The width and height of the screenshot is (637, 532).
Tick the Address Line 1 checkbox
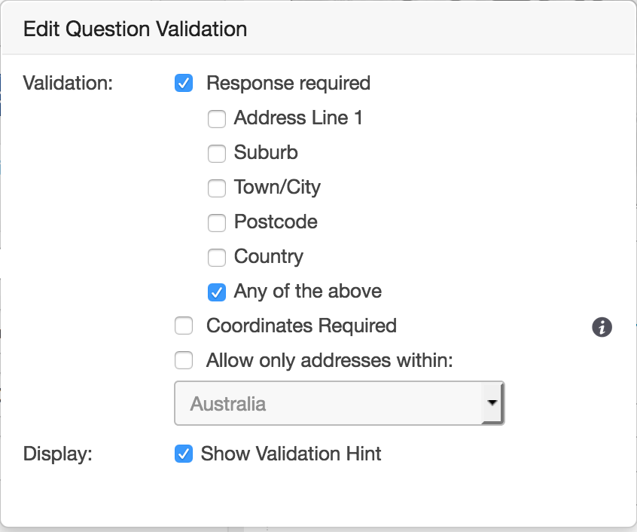pyautogui.click(x=217, y=118)
